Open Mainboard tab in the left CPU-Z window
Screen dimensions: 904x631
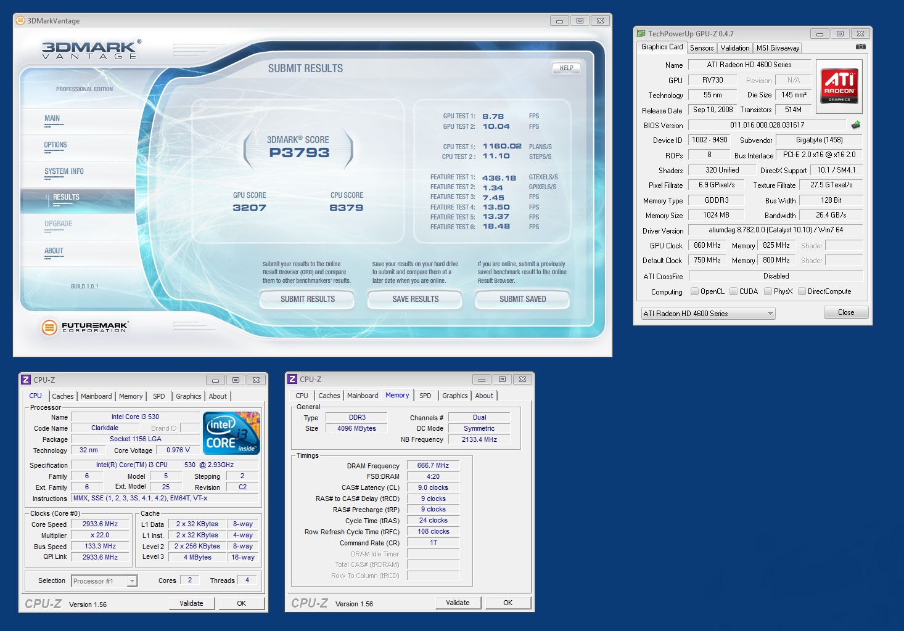[x=96, y=396]
